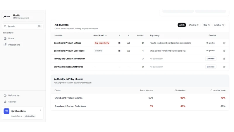This screenshot has width=234, height=132.
Task: Open Help center link
Action: pos(14,96)
